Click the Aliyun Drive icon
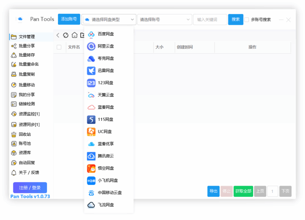Viewport: 305px width, 220px height. pos(91,46)
